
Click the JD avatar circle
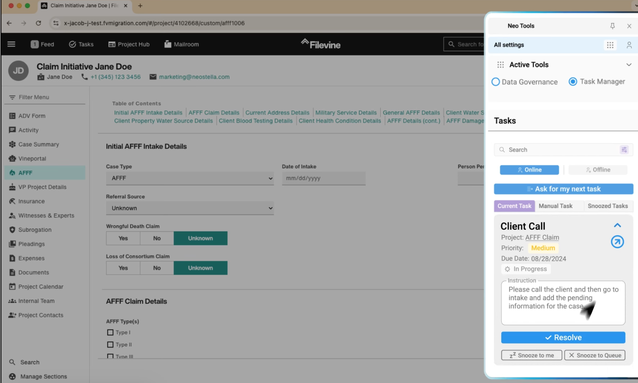coord(18,71)
